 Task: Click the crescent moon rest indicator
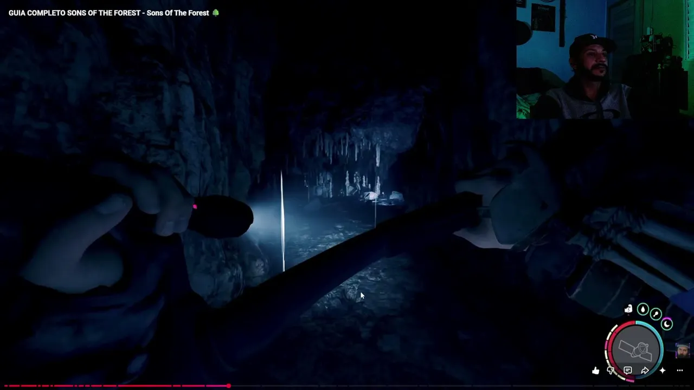pyautogui.click(x=667, y=324)
